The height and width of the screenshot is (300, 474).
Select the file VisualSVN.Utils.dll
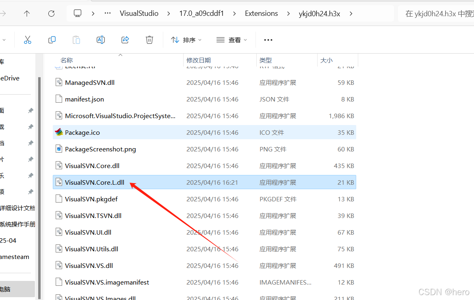point(92,248)
